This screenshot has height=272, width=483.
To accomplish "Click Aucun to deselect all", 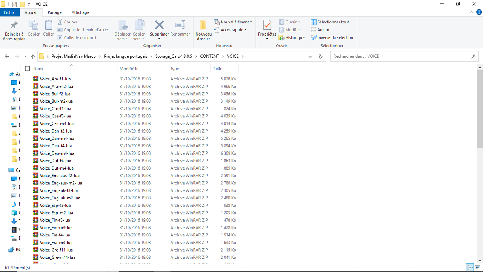I will (320, 30).
